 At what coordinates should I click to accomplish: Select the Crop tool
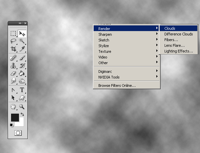pos(13,49)
